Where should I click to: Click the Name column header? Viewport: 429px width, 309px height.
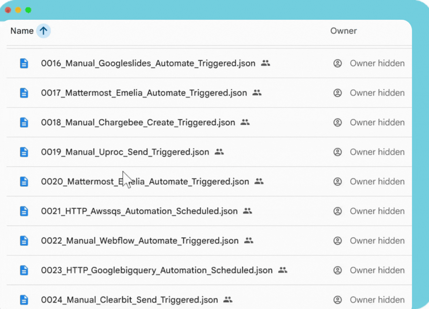(x=22, y=31)
